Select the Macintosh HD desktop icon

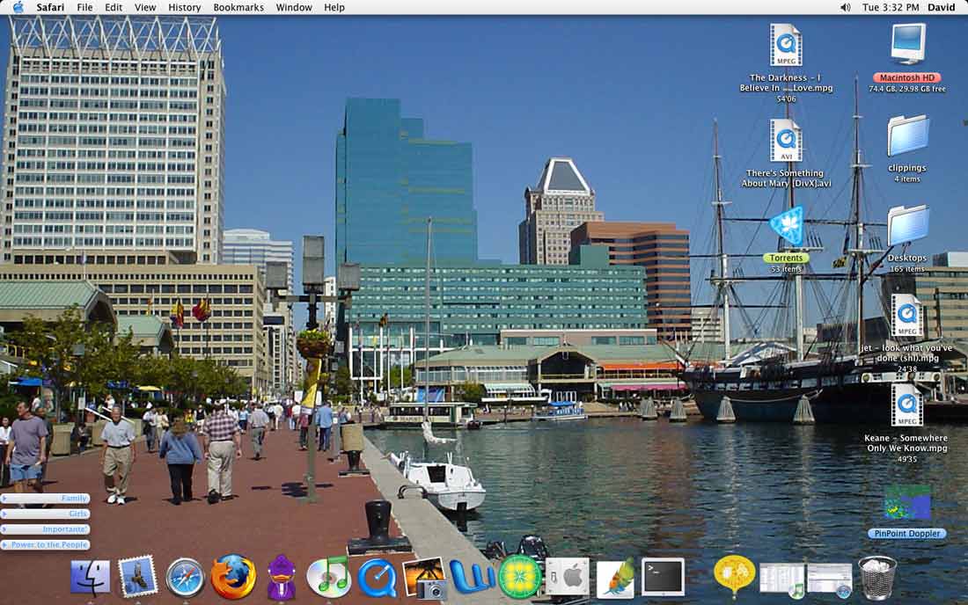908,44
